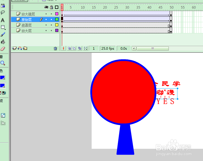The width and height of the screenshot is (203, 161).
Task: Click the insert layer icon
Action: [x=14, y=48]
